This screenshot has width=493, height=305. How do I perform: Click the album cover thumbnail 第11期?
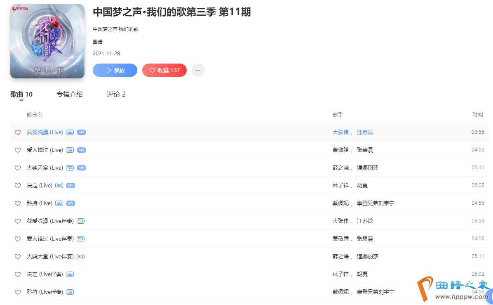pos(47,41)
